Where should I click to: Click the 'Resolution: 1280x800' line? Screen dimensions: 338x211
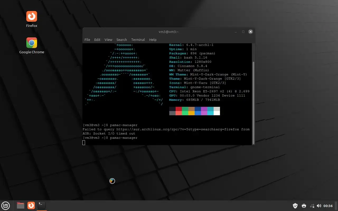190,62
